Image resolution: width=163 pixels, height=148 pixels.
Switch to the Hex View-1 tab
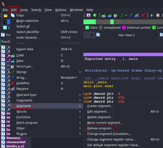[x=126, y=35]
